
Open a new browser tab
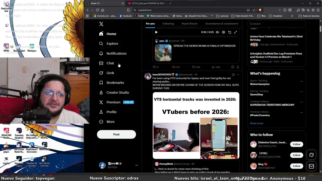[170, 3]
